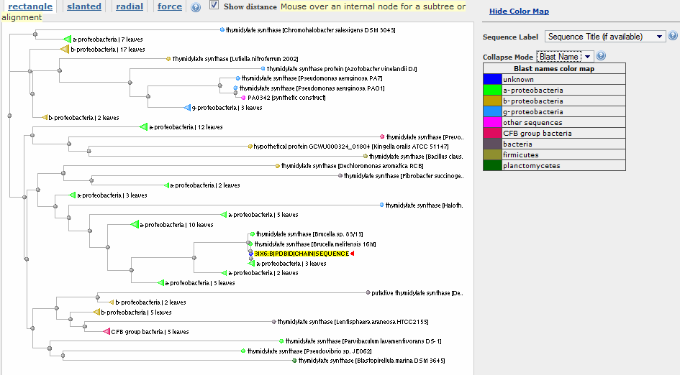Expand collapsed a-proteobacteria 5 leaves triangle

tap(224, 214)
